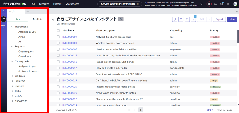Open 'Open requests' list item
Screen dimensions: 239x113
(26, 51)
